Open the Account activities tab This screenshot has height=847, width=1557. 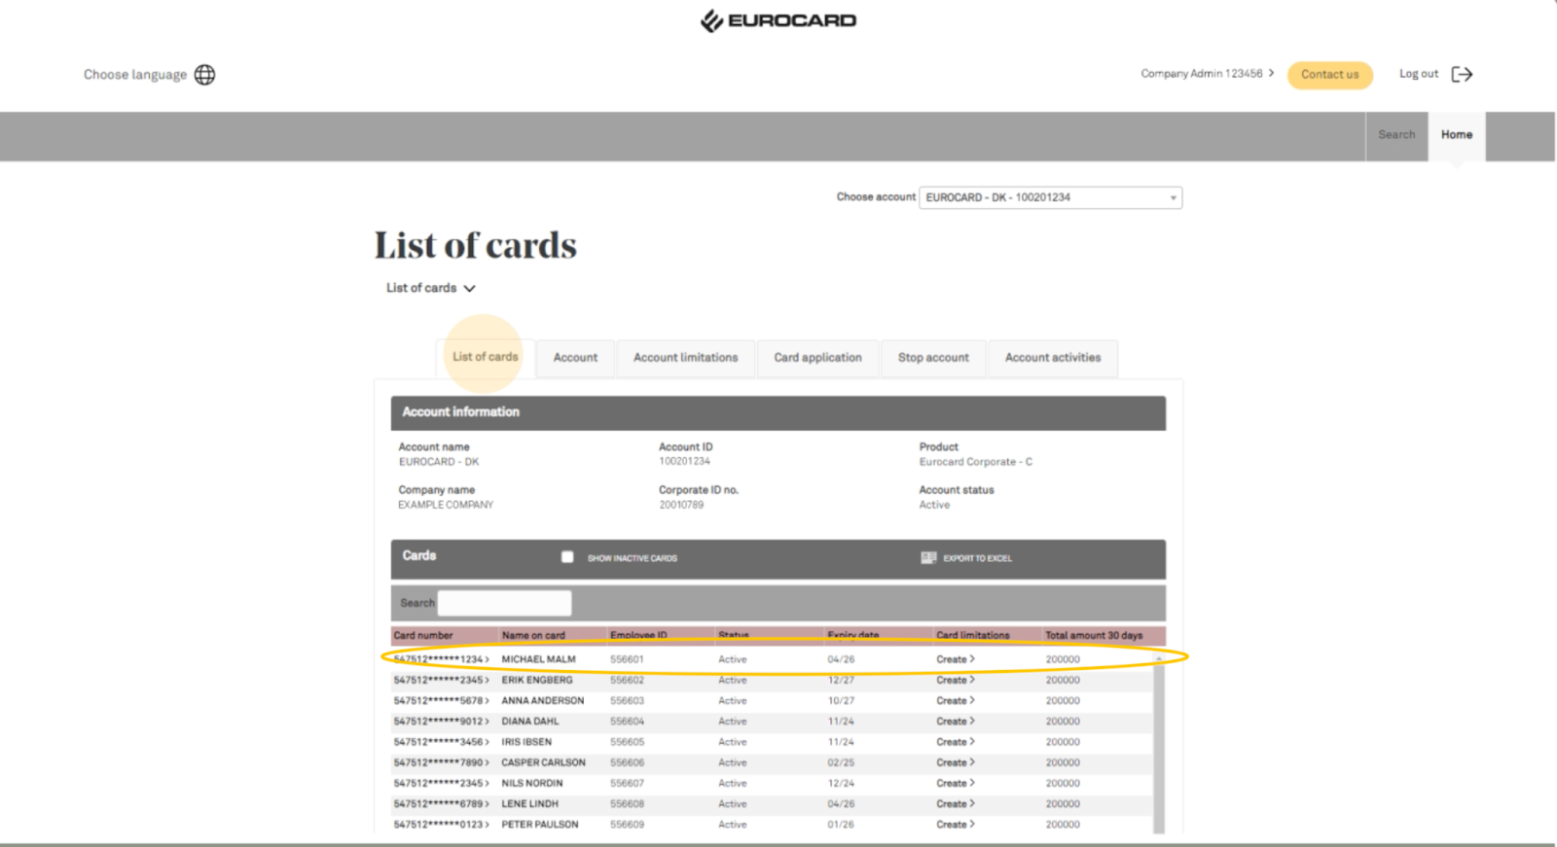click(x=1053, y=358)
